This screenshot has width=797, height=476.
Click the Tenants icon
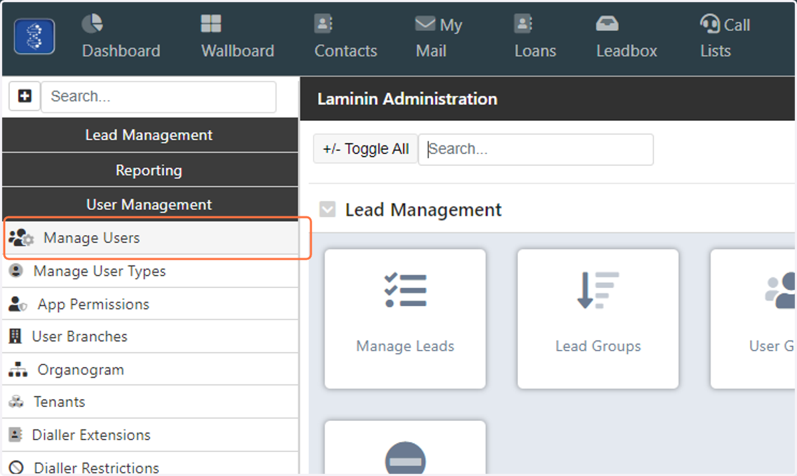point(16,402)
